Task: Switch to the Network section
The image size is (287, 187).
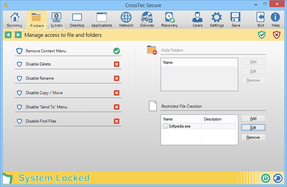Action: [x=126, y=20]
